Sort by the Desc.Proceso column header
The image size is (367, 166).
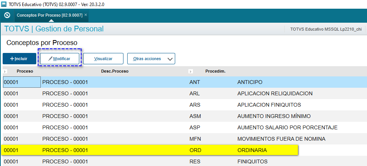(x=115, y=71)
